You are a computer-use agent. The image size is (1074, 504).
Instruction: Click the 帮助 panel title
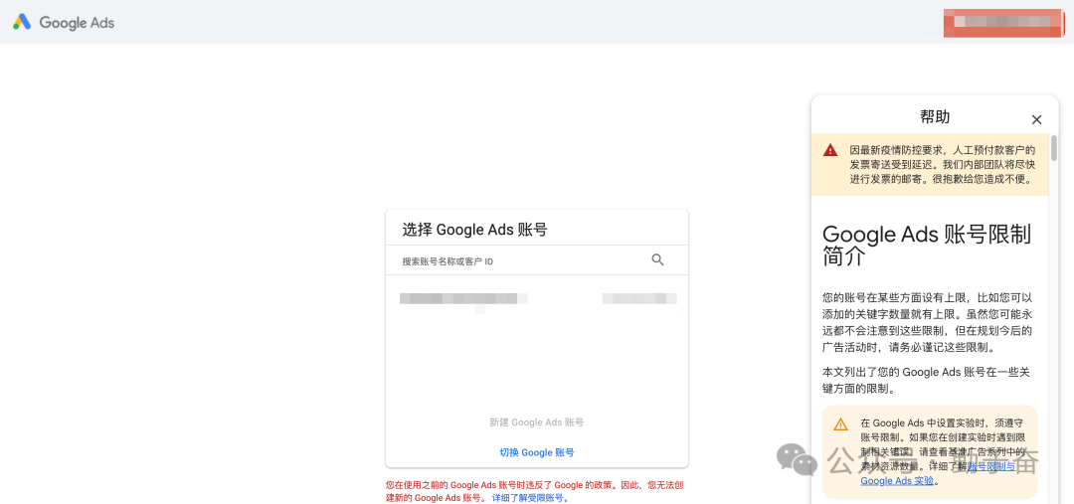coord(935,117)
